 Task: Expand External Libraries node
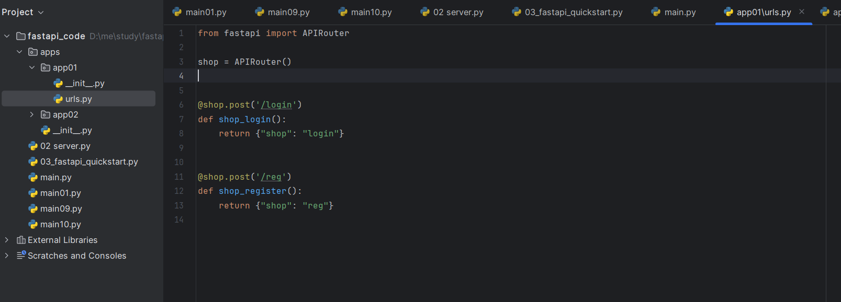(x=7, y=240)
